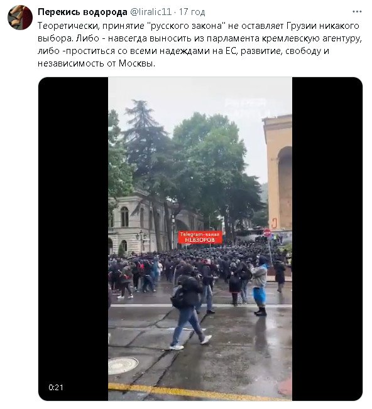Click the red Telegram-канал НЕВЗОРОВ banner
Viewport: 372px width, 409px height.
point(200,237)
